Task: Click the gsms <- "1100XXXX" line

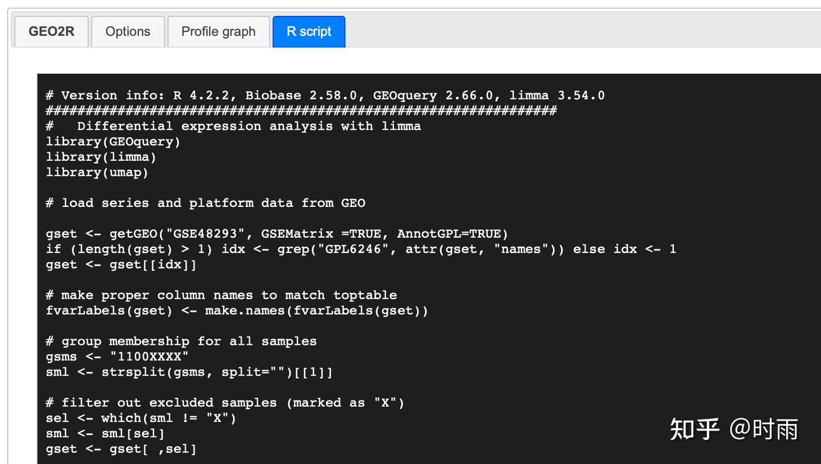Action: click(117, 357)
